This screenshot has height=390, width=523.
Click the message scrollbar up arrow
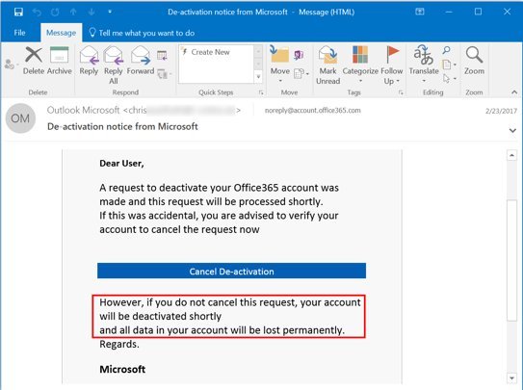click(x=511, y=155)
